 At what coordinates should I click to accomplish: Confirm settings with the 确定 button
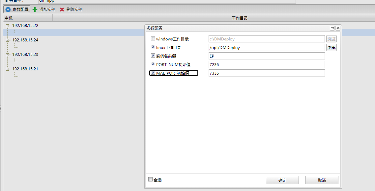(282, 180)
